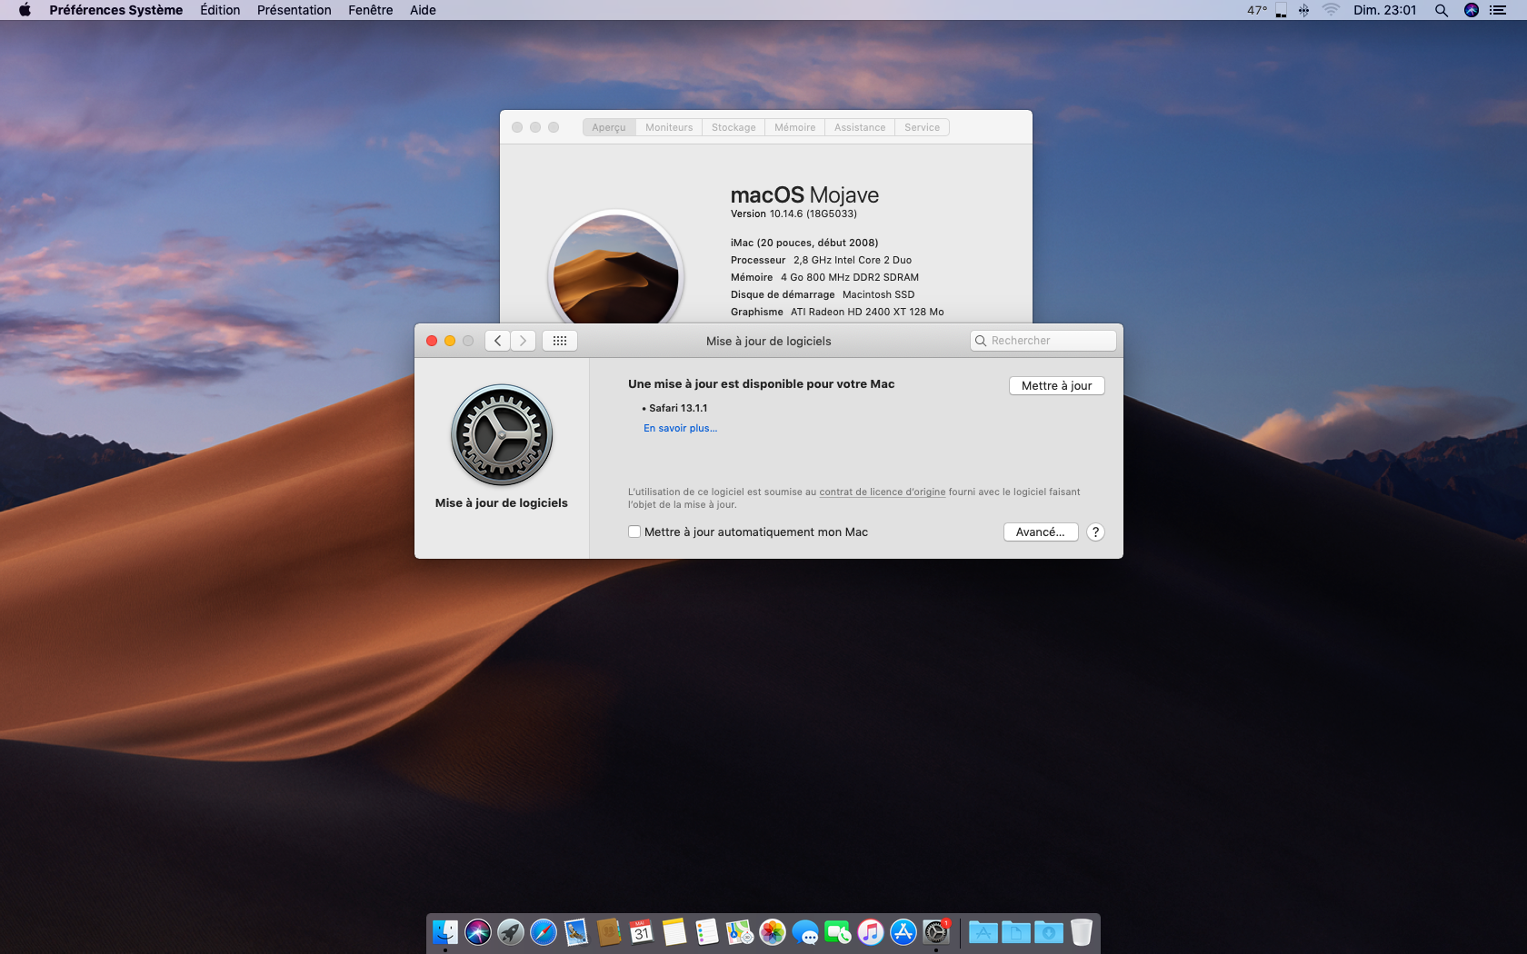Open the Apple menu
Image resolution: width=1527 pixels, height=954 pixels.
click(25, 10)
